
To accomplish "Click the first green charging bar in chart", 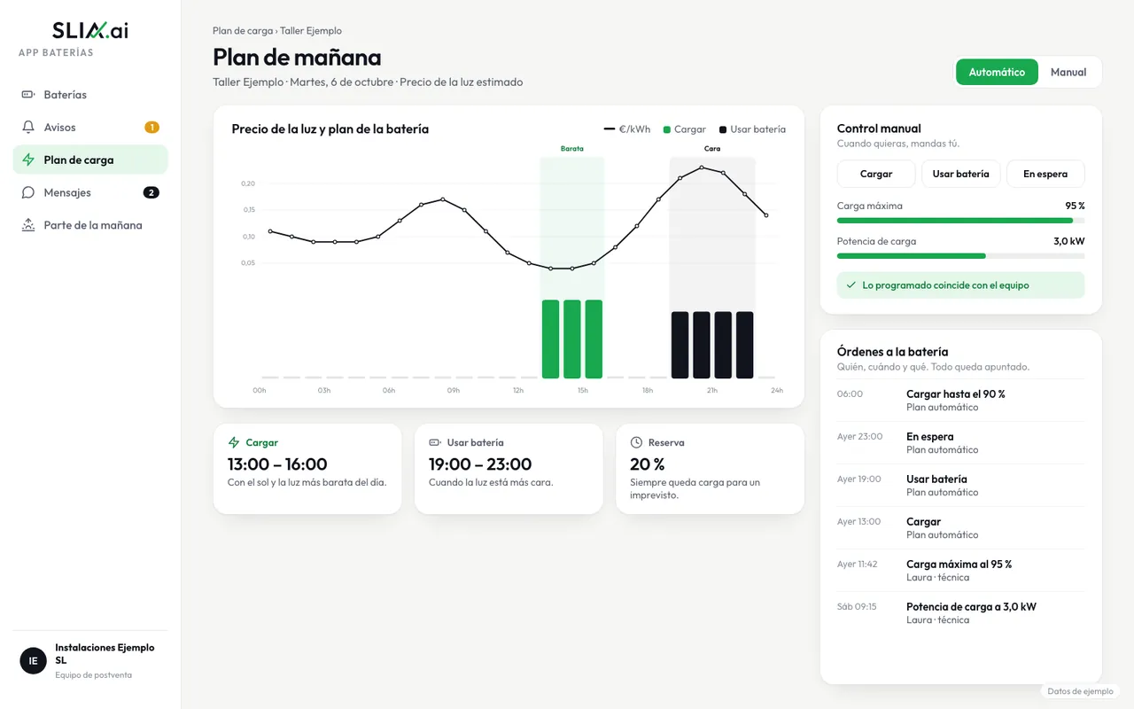I will (x=550, y=339).
